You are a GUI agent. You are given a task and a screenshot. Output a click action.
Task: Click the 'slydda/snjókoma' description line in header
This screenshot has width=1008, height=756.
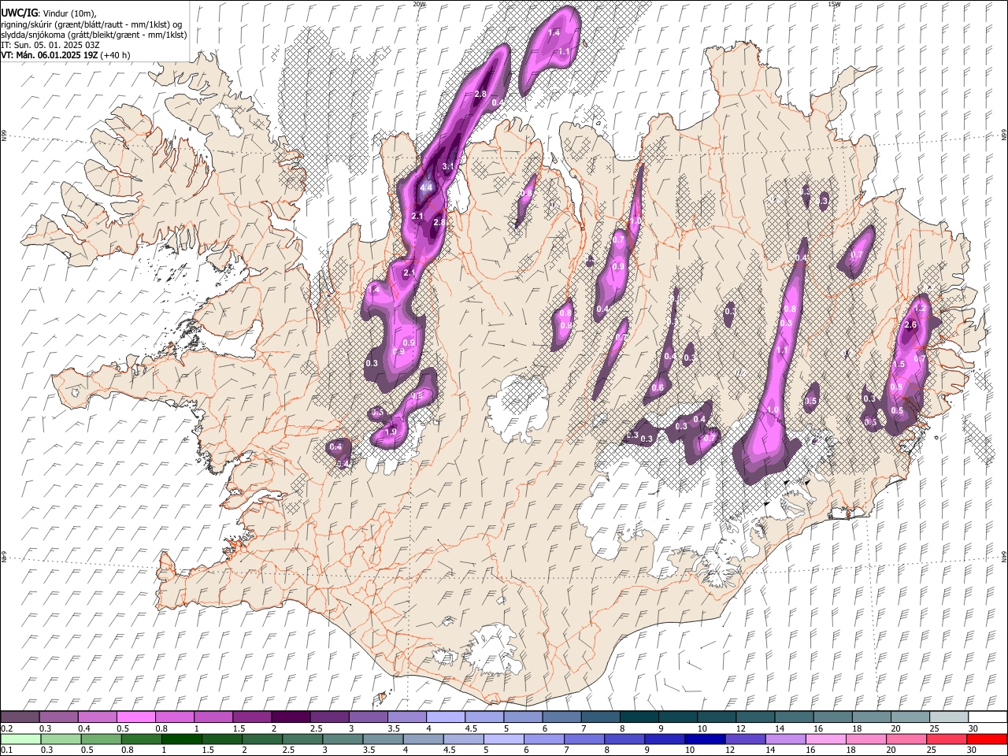[94, 35]
